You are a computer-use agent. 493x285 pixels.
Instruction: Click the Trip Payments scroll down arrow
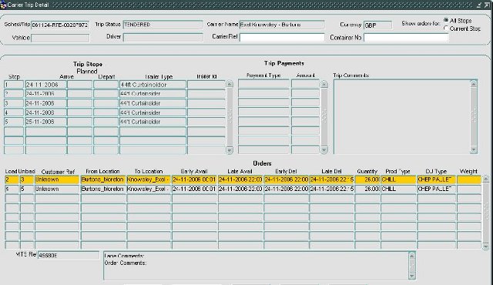(x=324, y=150)
